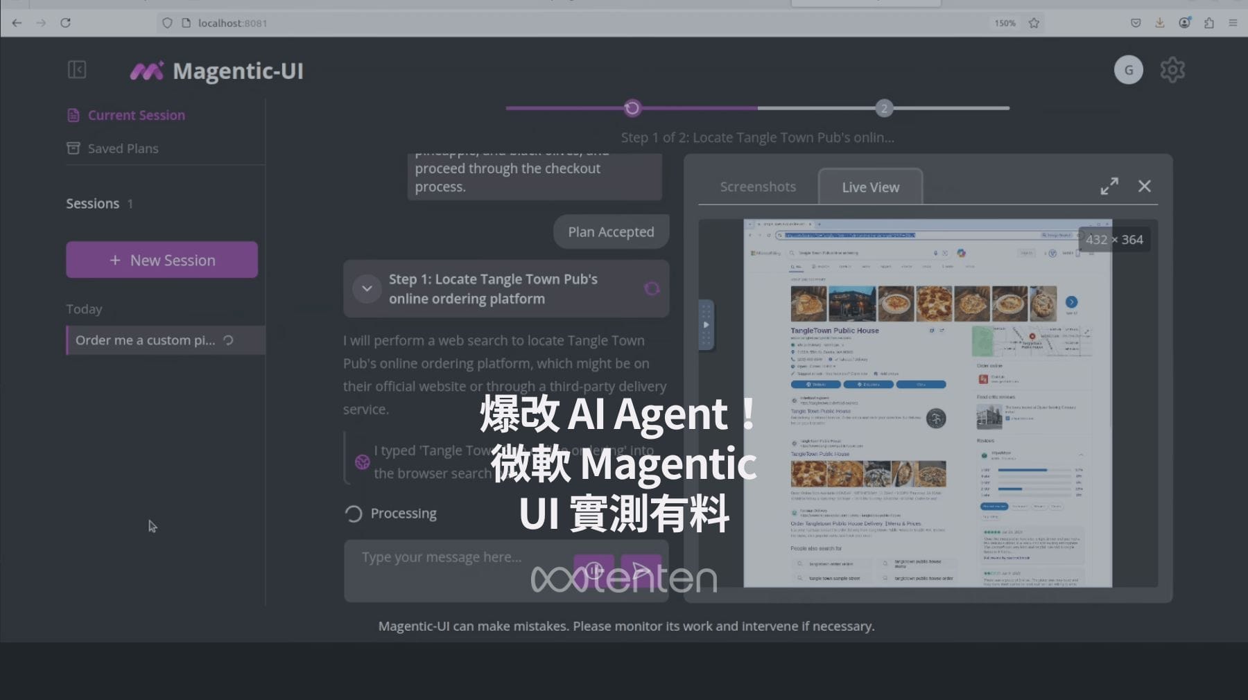Click the 'Step 1 of 2' progress label
The image size is (1248, 700).
[757, 137]
